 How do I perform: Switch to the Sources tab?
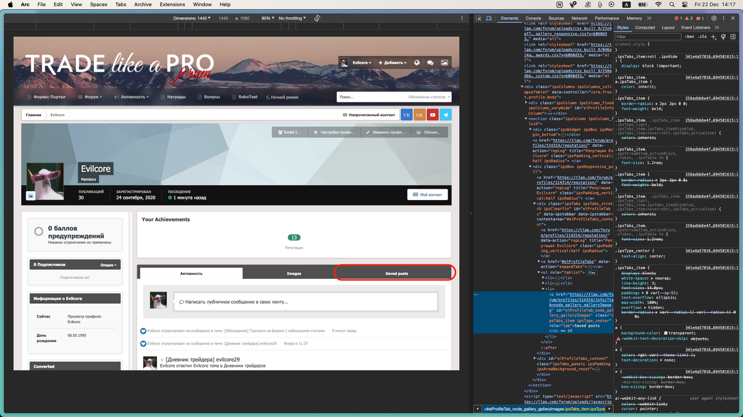coord(556,18)
